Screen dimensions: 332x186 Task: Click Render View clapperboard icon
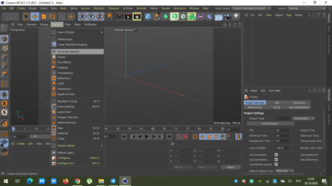(x=120, y=17)
